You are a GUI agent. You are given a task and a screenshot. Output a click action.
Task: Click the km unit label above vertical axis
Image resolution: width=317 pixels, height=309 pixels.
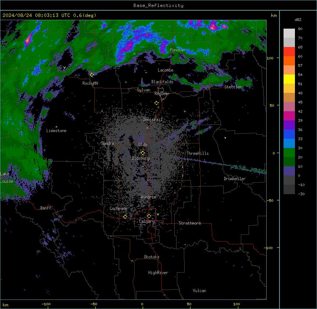[274, 15]
